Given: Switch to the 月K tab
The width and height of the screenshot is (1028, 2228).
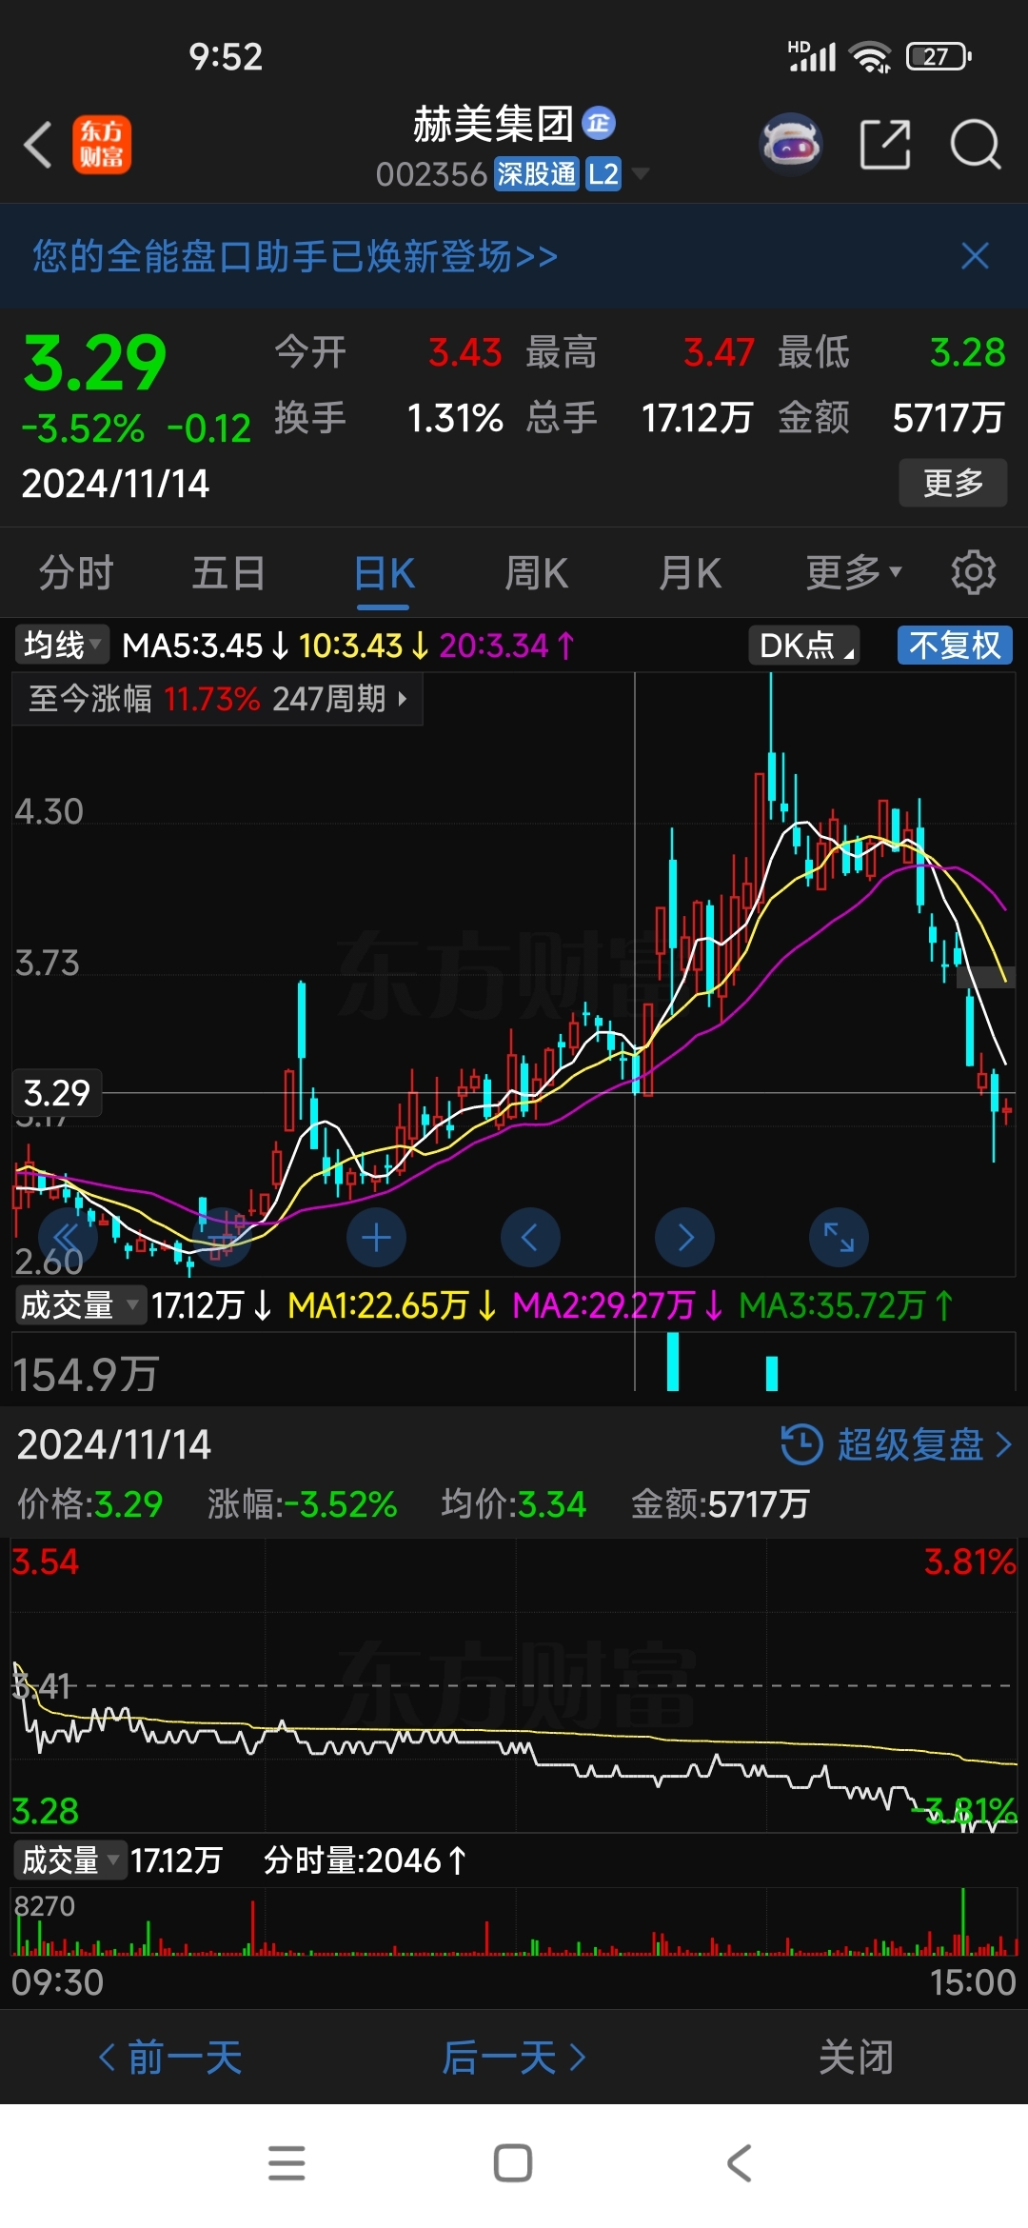Looking at the screenshot, I should pyautogui.click(x=690, y=573).
